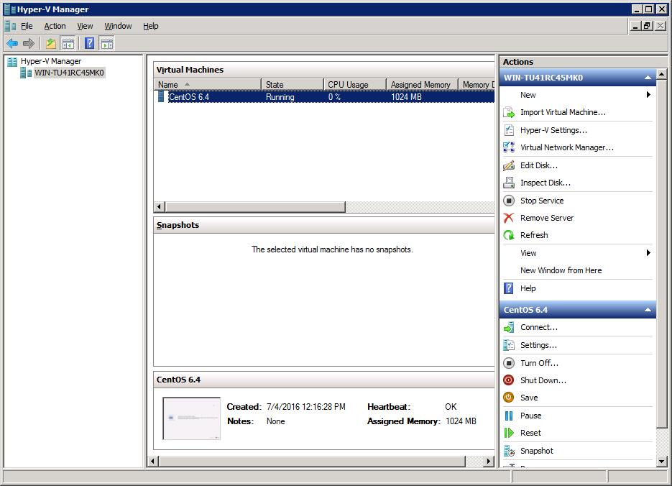Take a Snapshot of CentOS 6.4
This screenshot has width=672, height=486.
(538, 451)
